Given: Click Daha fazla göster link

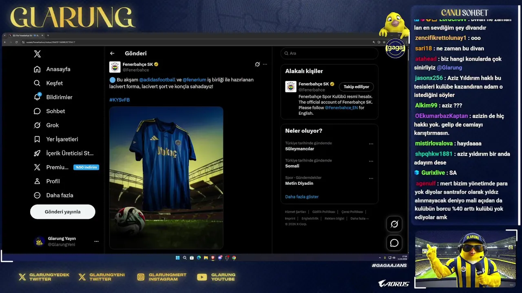Looking at the screenshot, I should coord(302,197).
